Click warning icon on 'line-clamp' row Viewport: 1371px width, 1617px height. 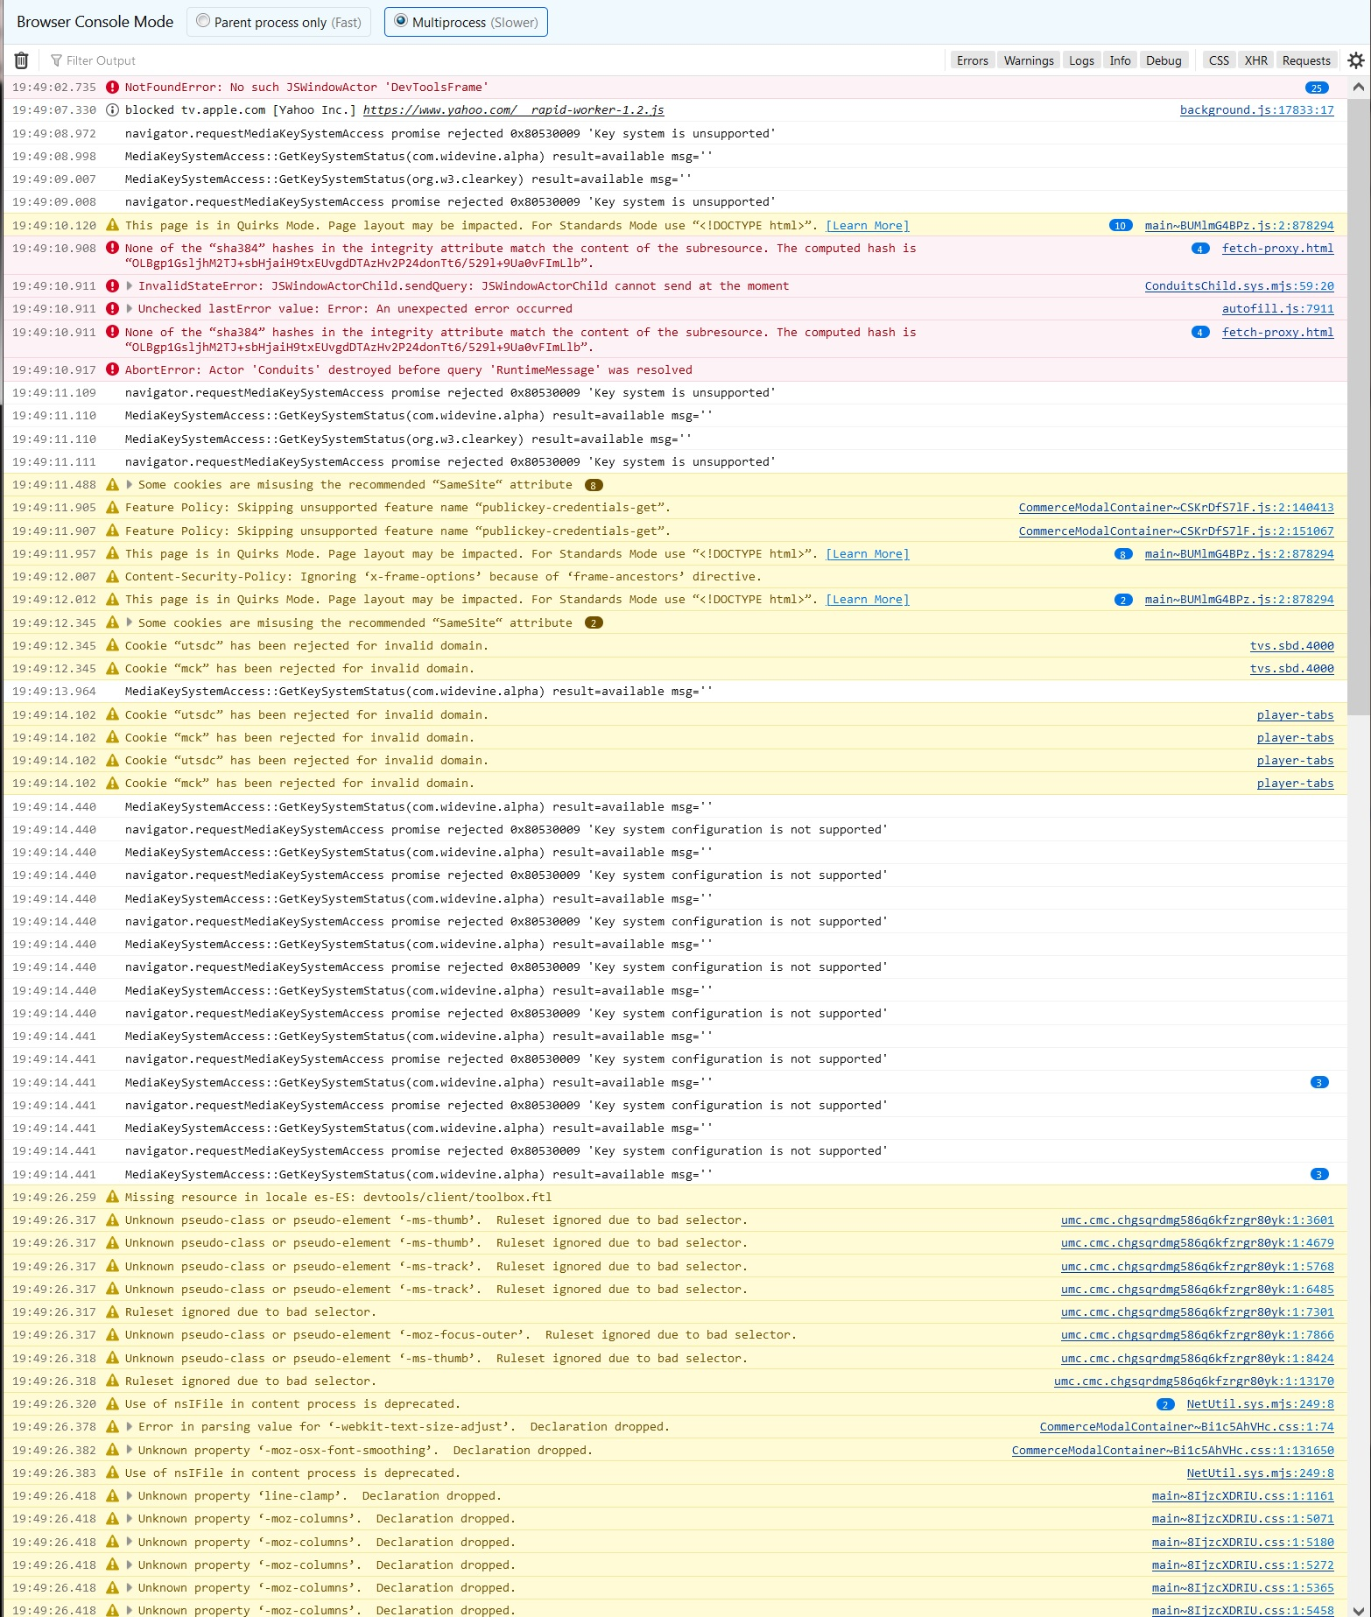pos(112,1496)
